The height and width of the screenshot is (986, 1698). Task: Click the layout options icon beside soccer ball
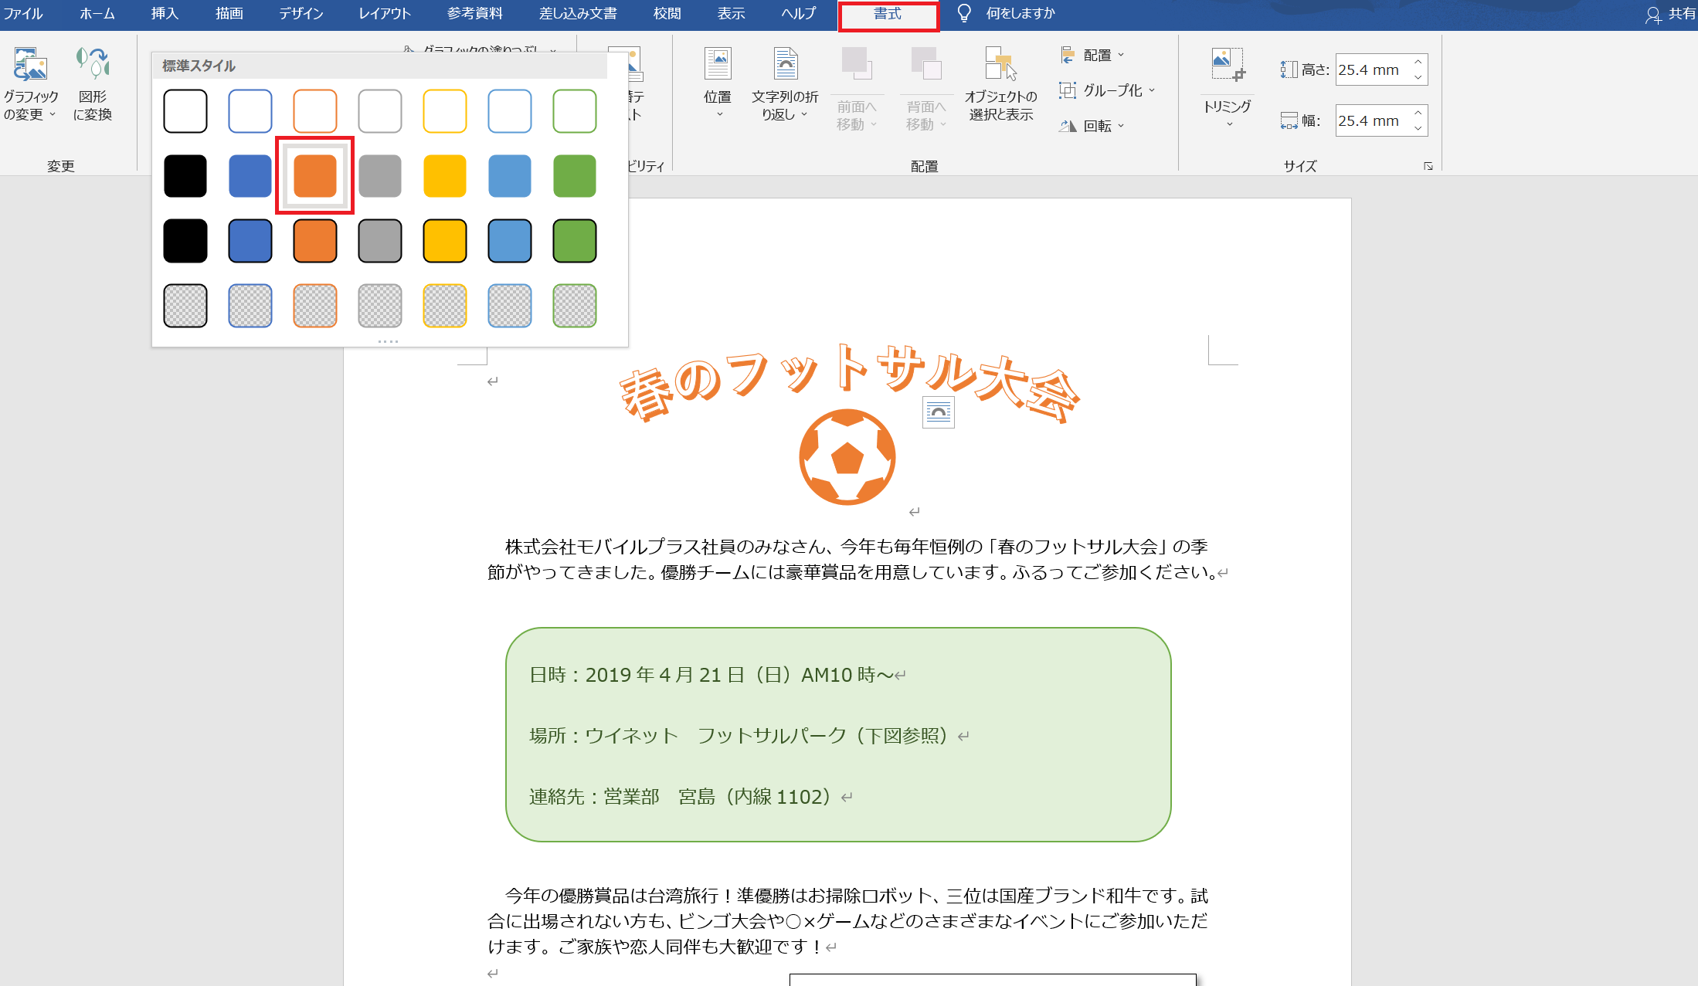coord(938,412)
